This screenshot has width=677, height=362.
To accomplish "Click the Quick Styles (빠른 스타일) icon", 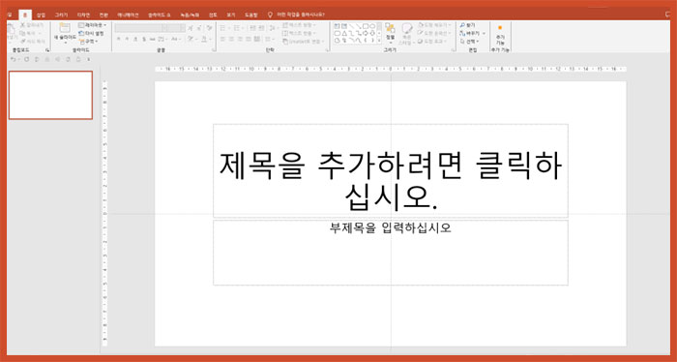I will click(407, 28).
